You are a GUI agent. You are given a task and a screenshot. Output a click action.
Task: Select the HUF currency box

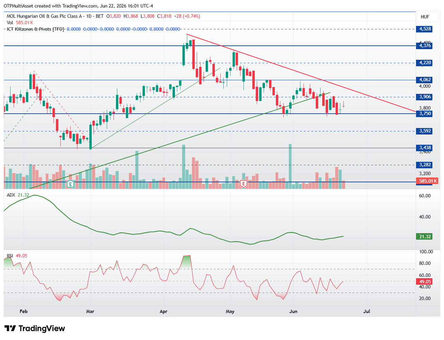(x=425, y=17)
